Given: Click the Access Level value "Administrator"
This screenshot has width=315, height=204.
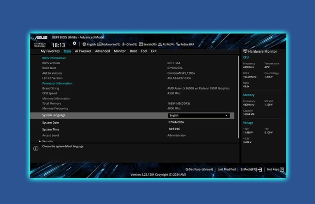Looking at the screenshot, I should click(x=177, y=135).
